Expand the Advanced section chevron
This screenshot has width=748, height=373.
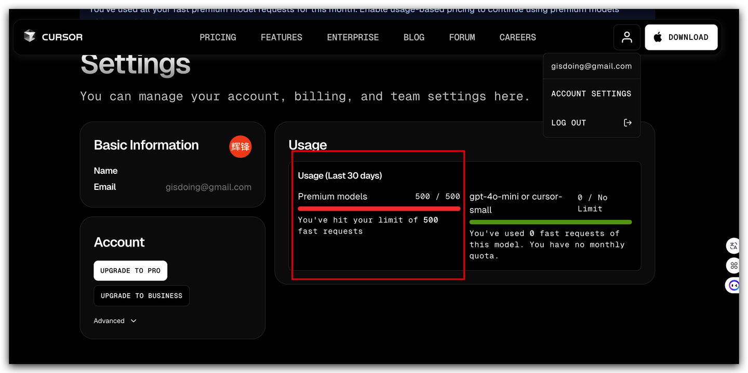(x=133, y=321)
